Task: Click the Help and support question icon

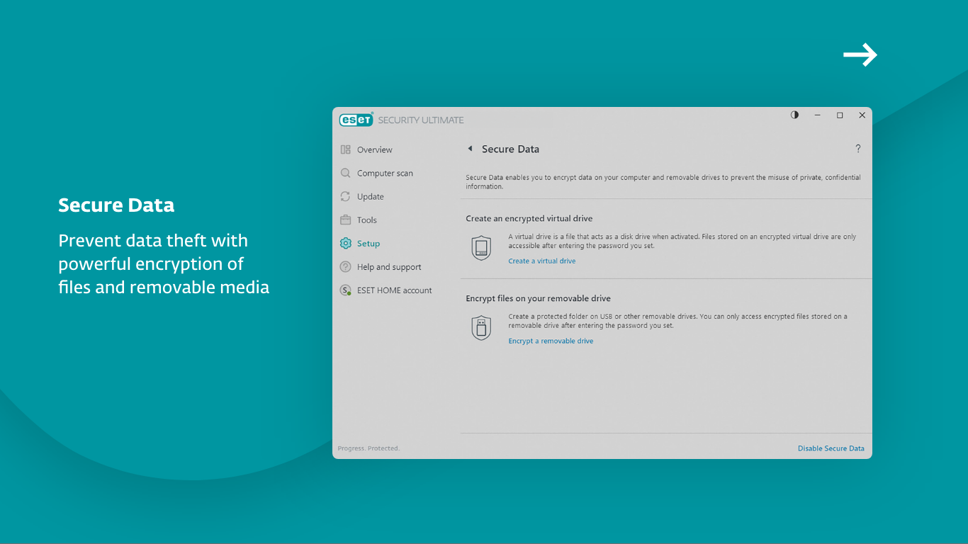Action: tap(345, 266)
